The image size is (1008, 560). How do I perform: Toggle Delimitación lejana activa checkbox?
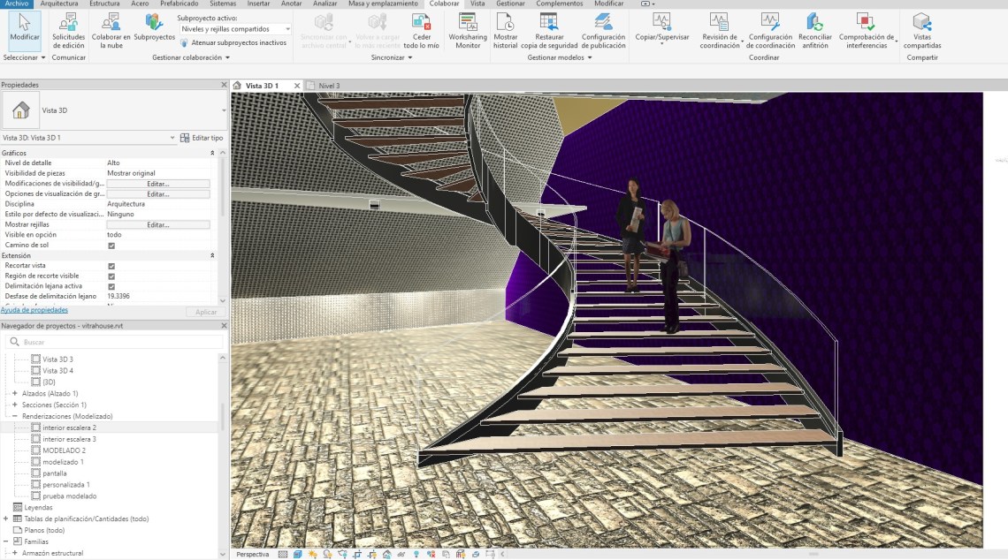point(111,286)
